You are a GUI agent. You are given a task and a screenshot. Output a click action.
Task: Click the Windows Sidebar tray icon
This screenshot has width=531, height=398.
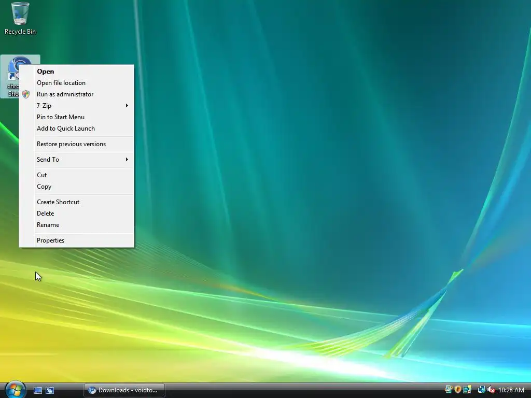pyautogui.click(x=467, y=390)
